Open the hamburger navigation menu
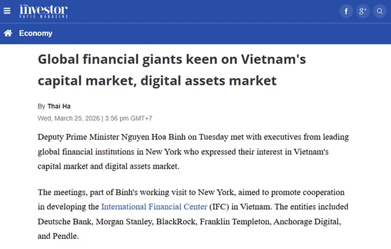This screenshot has height=249, width=391. [x=7, y=11]
